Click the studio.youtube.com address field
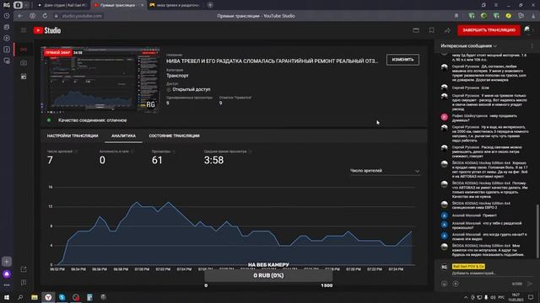540x303 pixels. 82,16
